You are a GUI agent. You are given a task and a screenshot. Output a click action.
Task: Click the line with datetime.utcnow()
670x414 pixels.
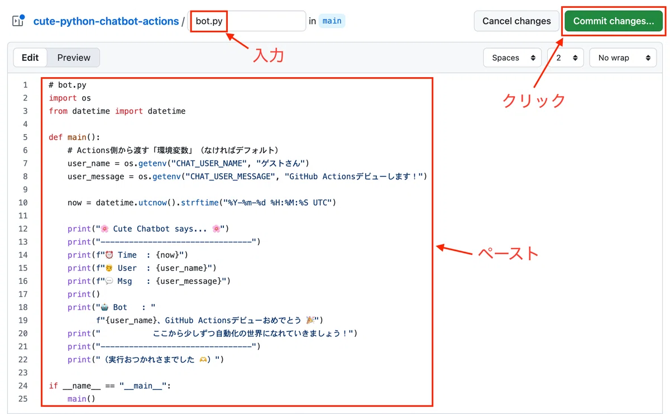[x=202, y=203]
